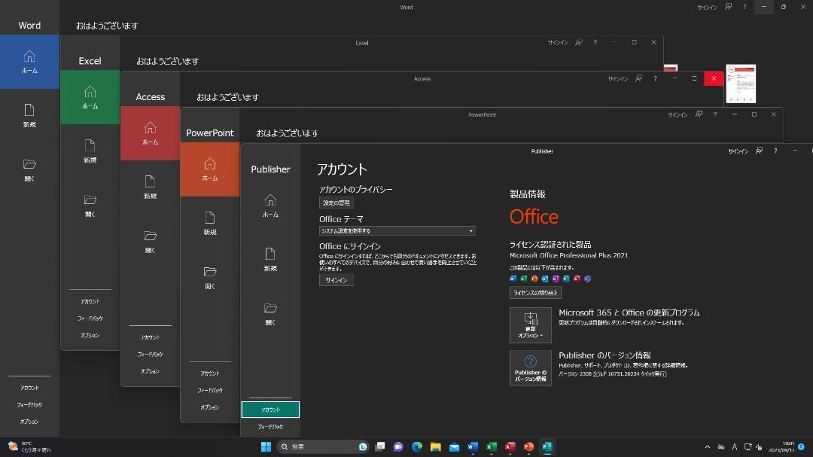Screen dimensions: 813x457
Task: Click the Sign in (サインイン) button under Office
Action: (x=336, y=280)
